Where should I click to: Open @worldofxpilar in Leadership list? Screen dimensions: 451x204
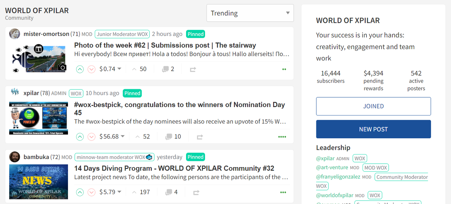(335, 195)
